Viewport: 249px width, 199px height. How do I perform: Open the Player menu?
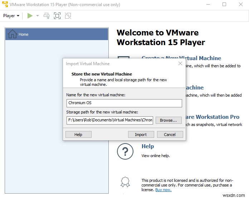point(11,16)
